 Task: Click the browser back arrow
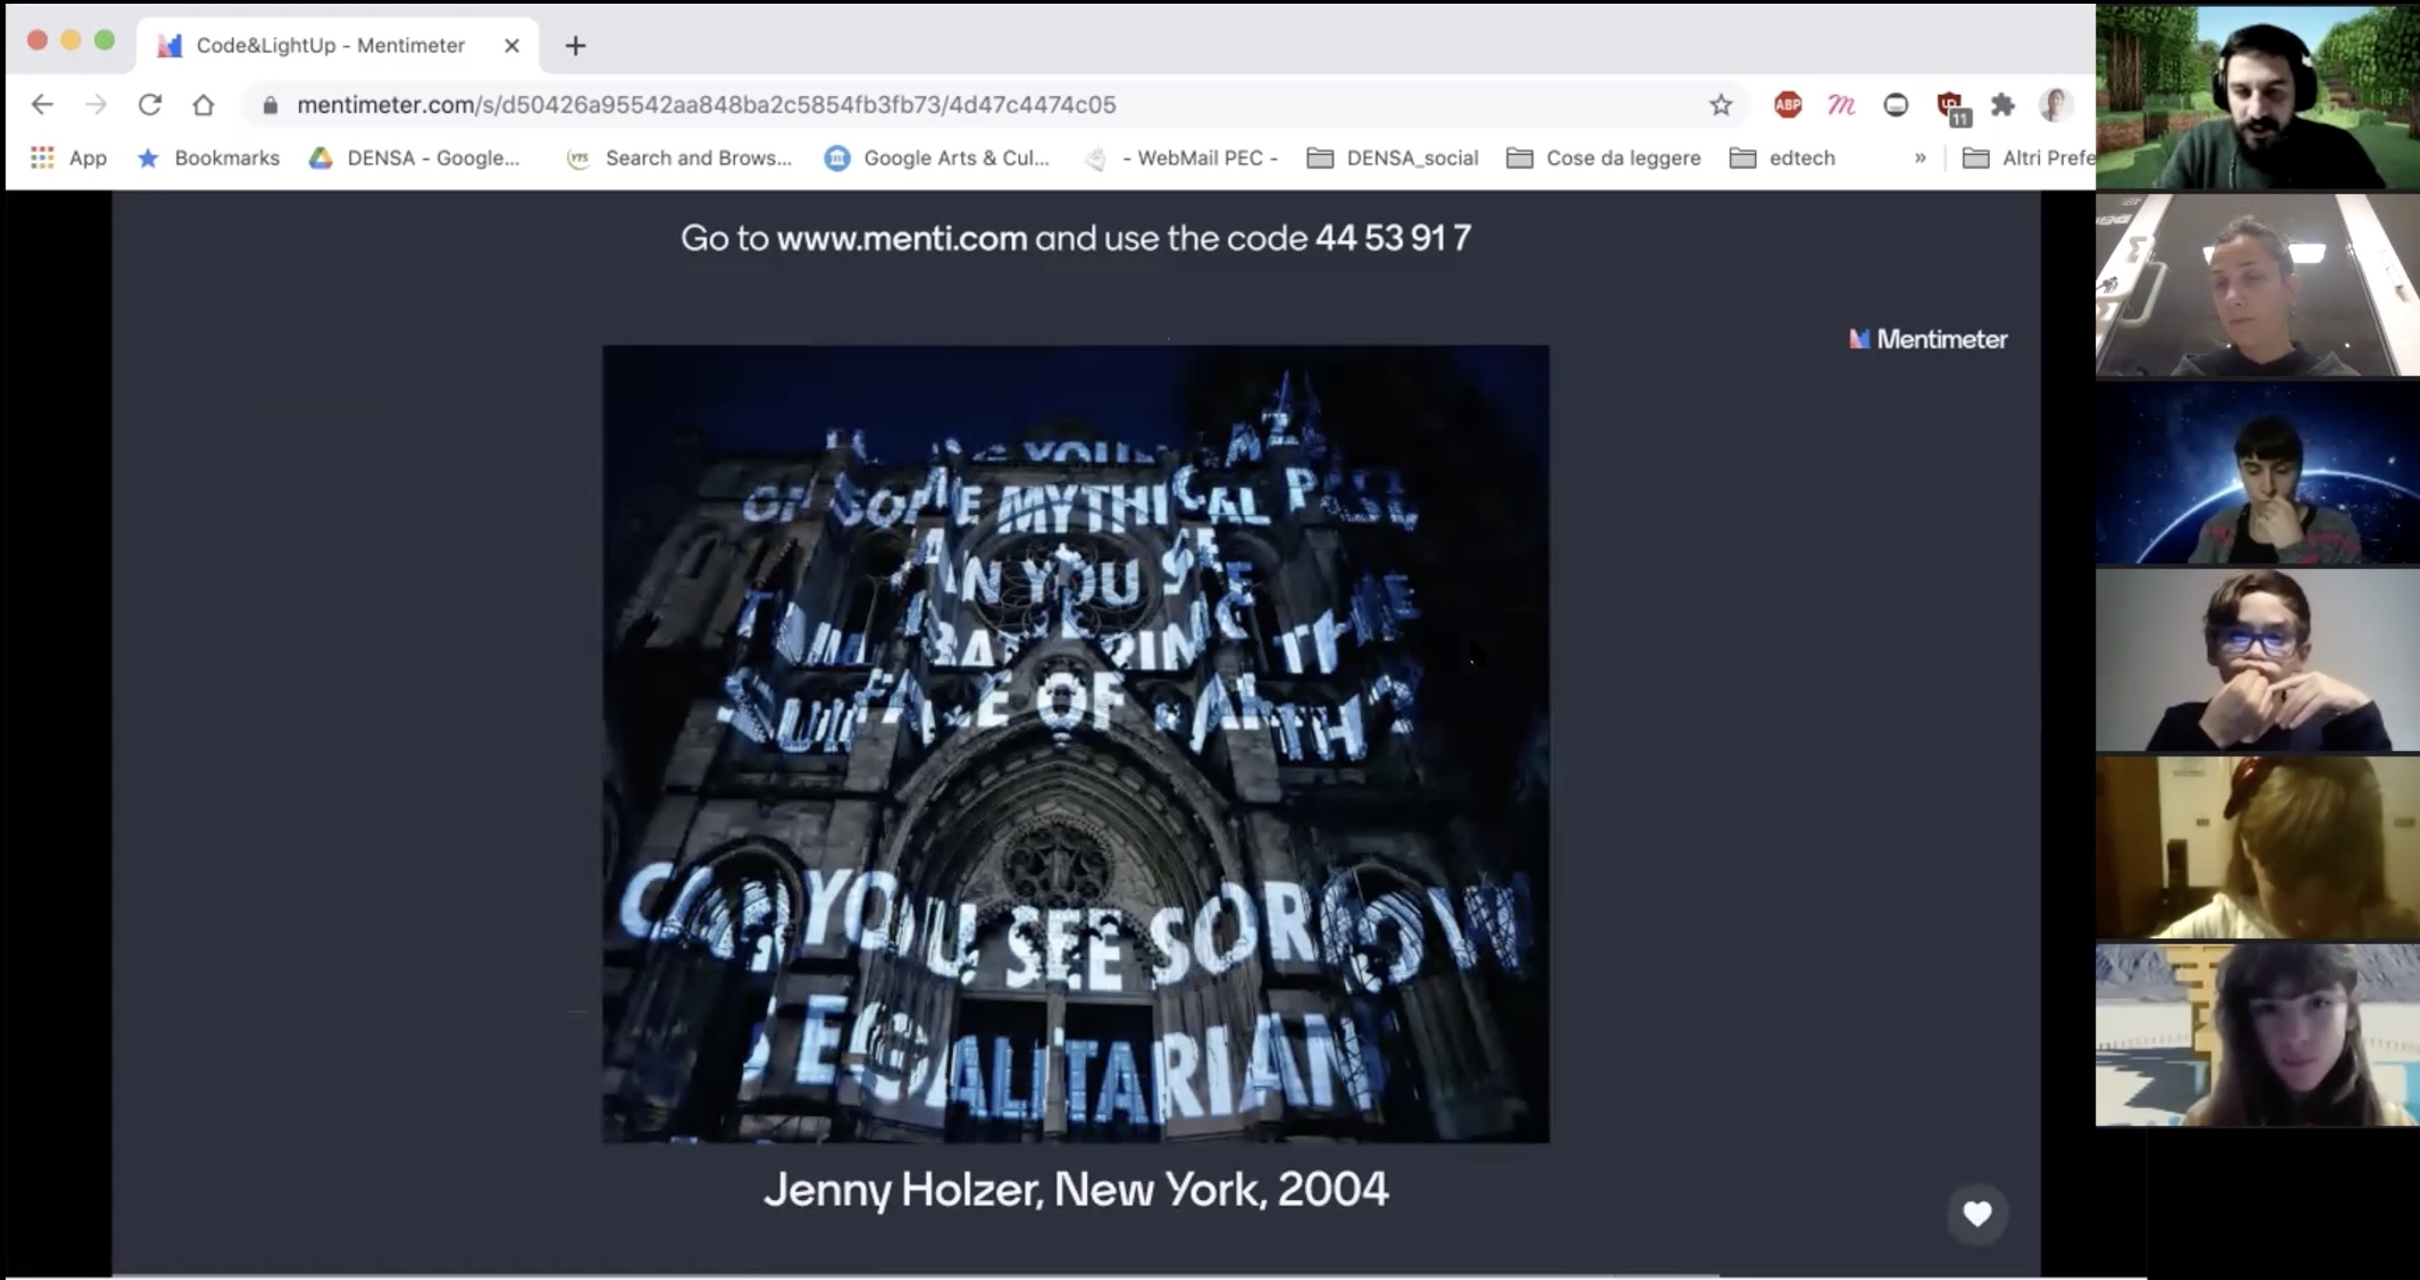pyautogui.click(x=42, y=104)
